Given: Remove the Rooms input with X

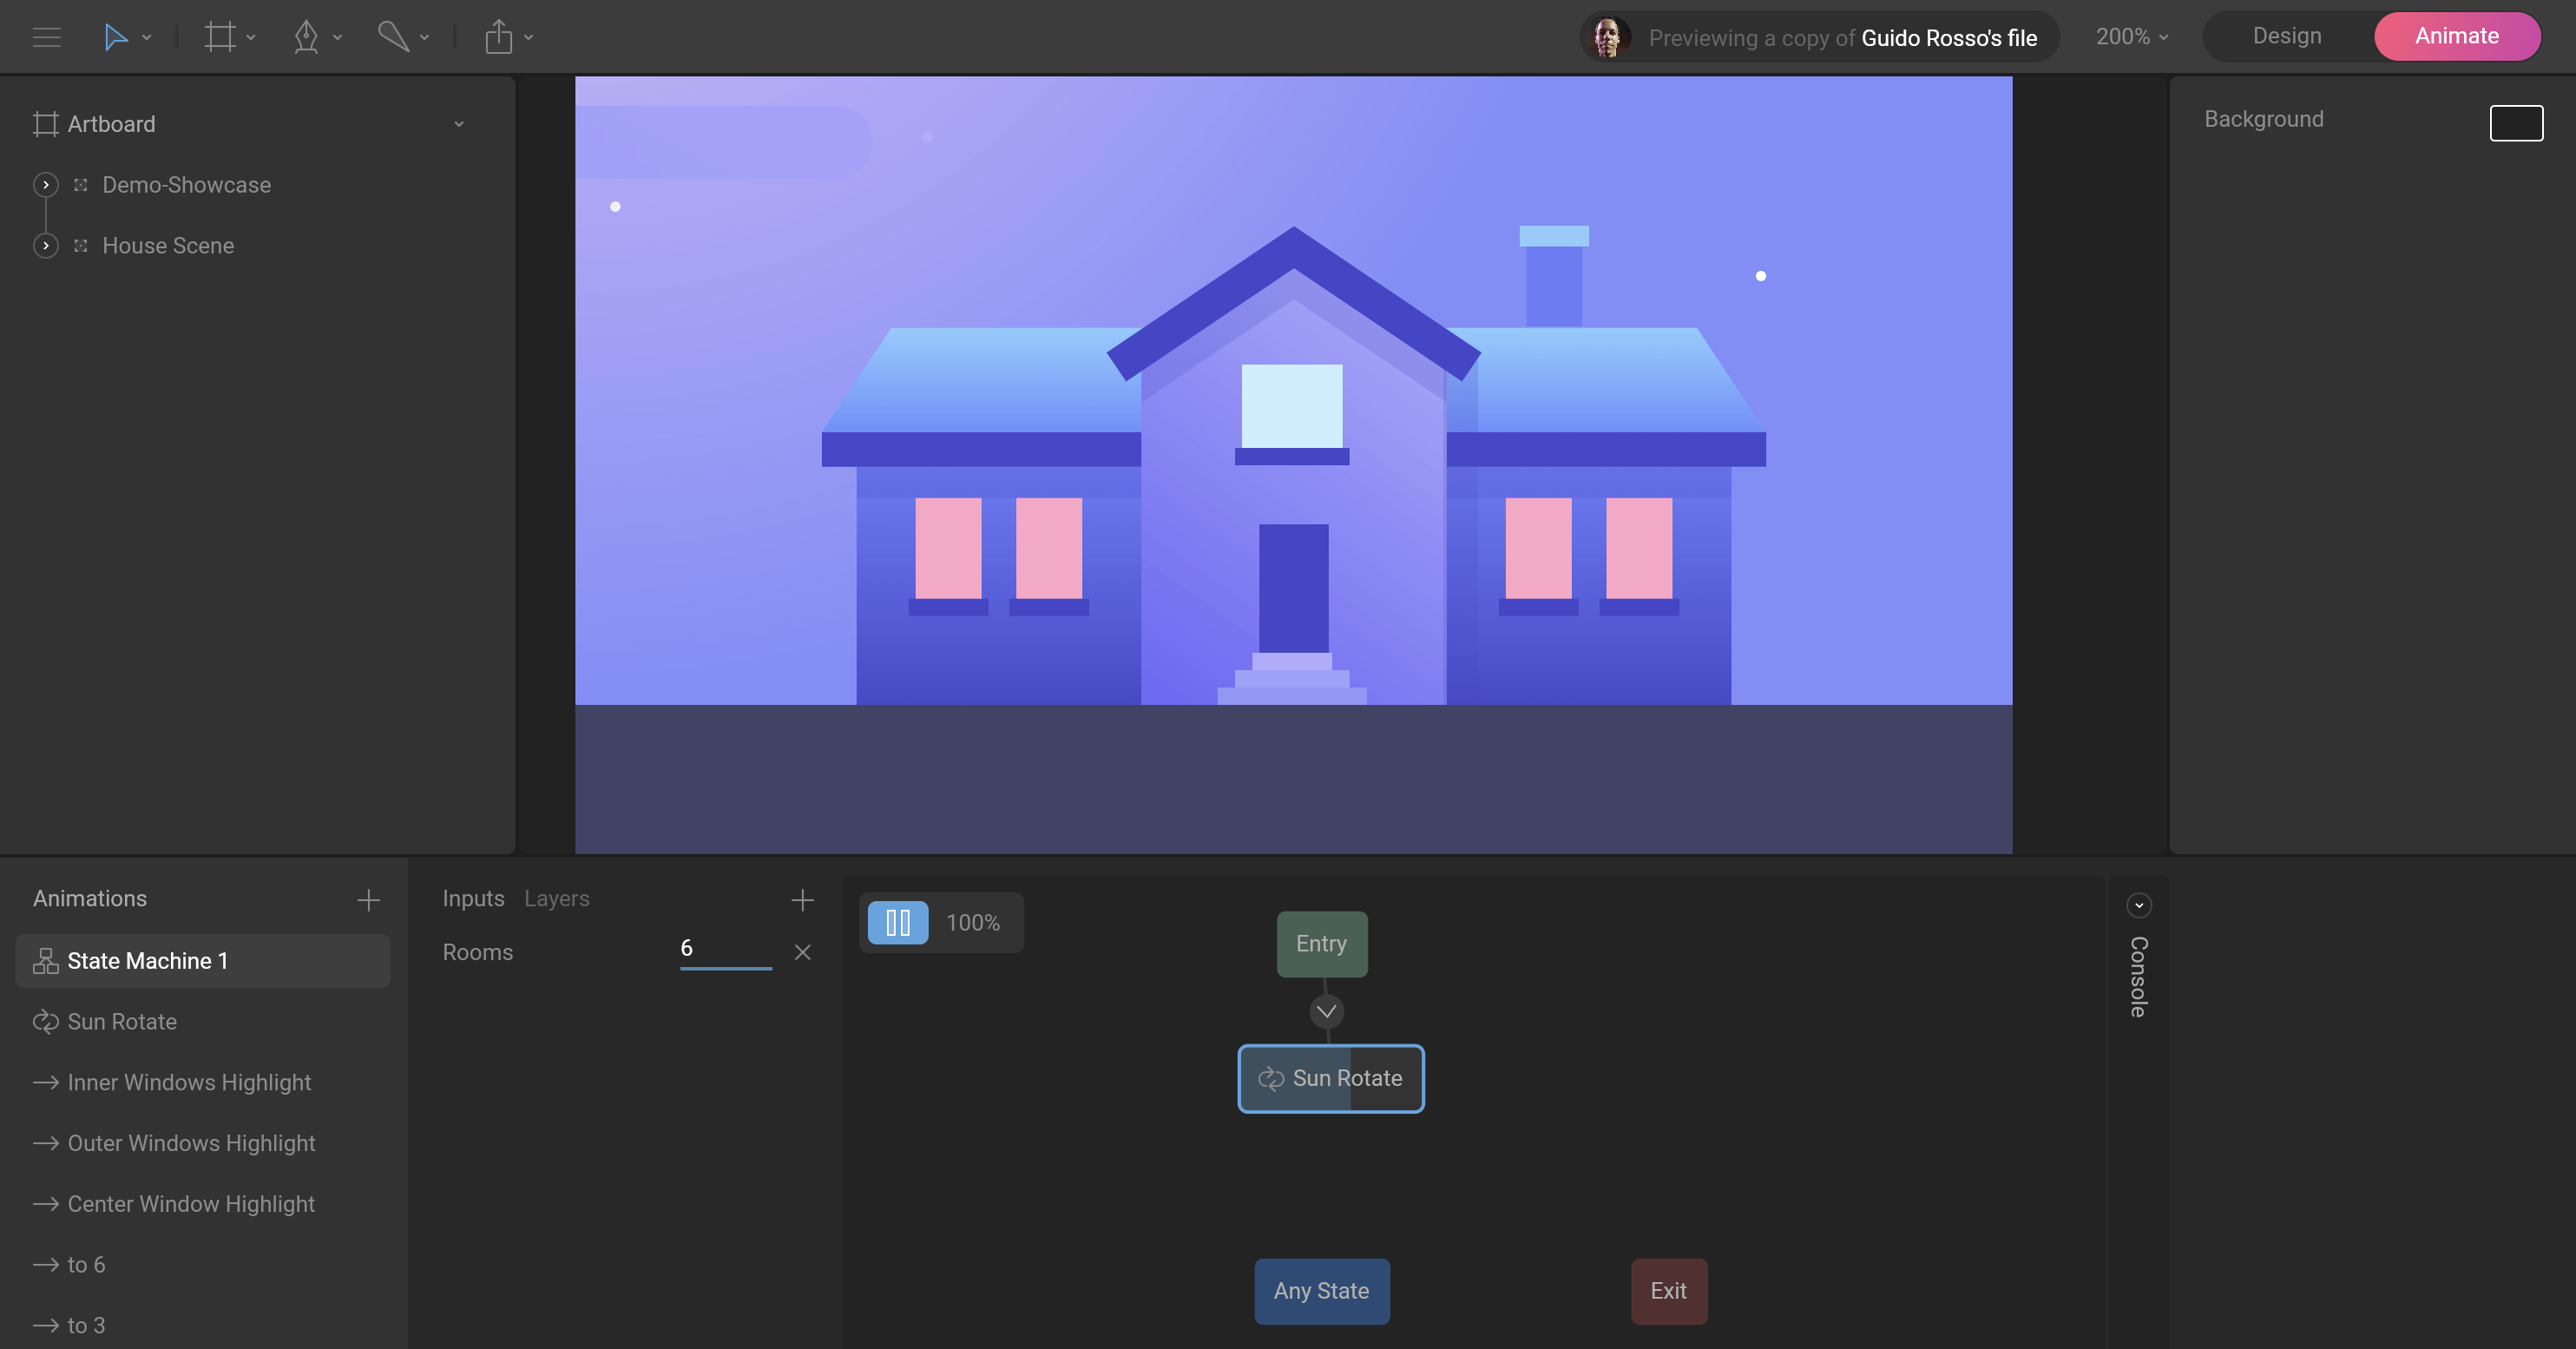Looking at the screenshot, I should click(802, 952).
